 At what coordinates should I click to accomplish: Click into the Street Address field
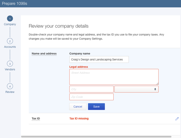114,77
